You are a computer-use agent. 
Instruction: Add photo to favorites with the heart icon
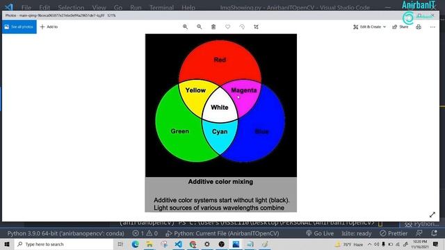[227, 26]
